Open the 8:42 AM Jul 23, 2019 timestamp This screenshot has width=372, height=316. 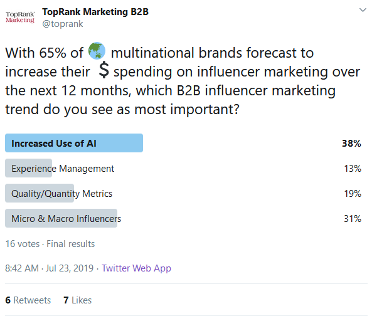[50, 268]
